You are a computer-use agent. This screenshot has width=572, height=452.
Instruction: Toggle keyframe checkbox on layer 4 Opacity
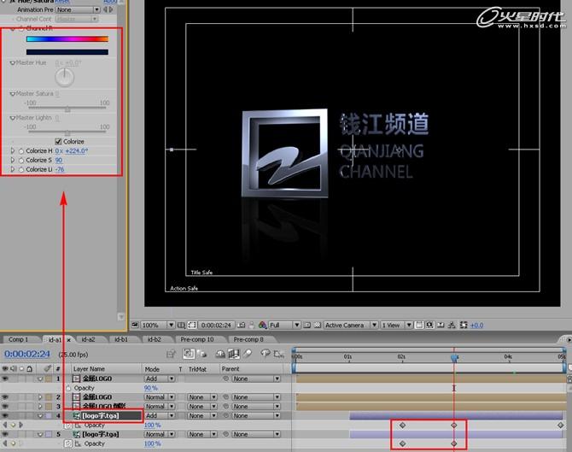(x=13, y=425)
